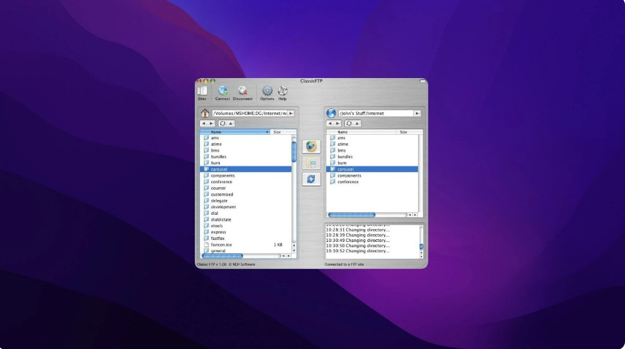The image size is (625, 349).
Task: Go up a folder in remote pane
Action: pyautogui.click(x=357, y=124)
